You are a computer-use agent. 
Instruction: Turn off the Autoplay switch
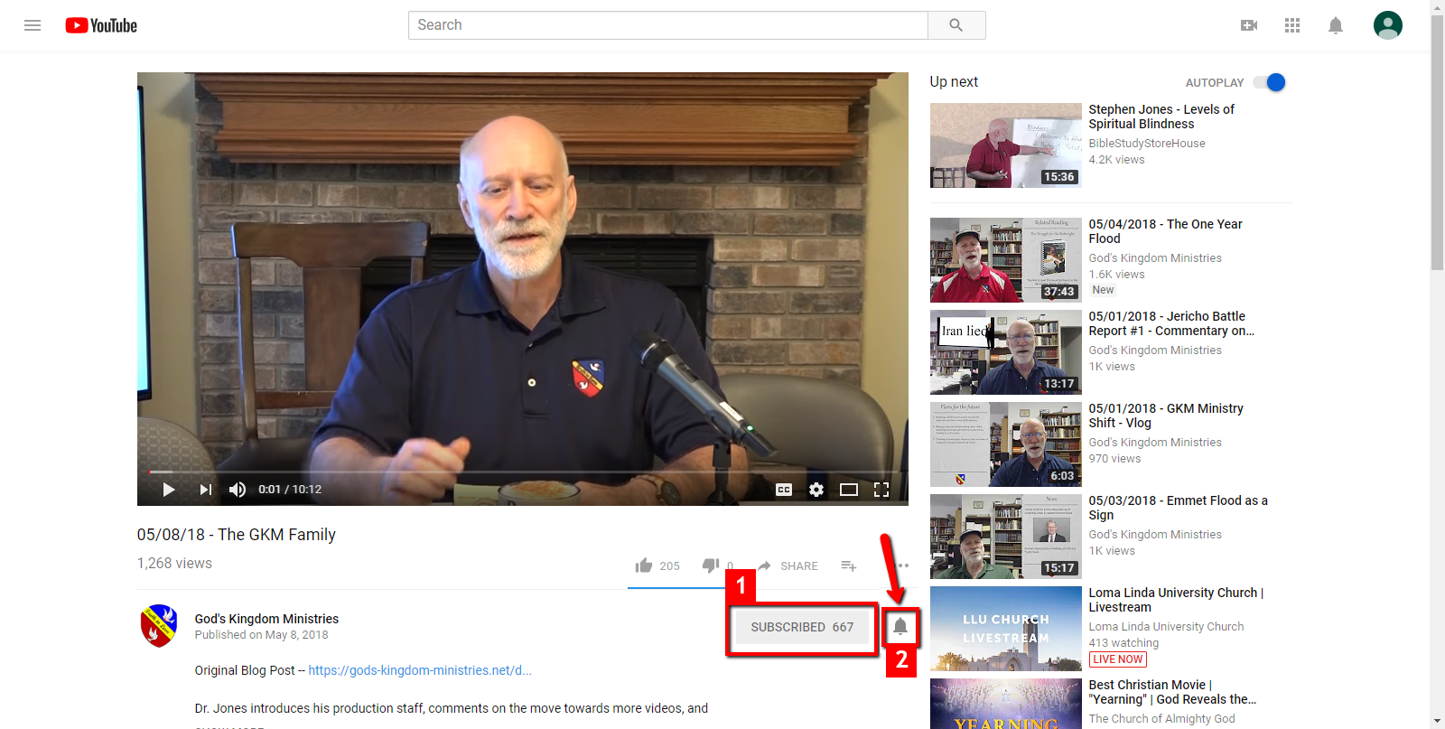pyautogui.click(x=1270, y=82)
